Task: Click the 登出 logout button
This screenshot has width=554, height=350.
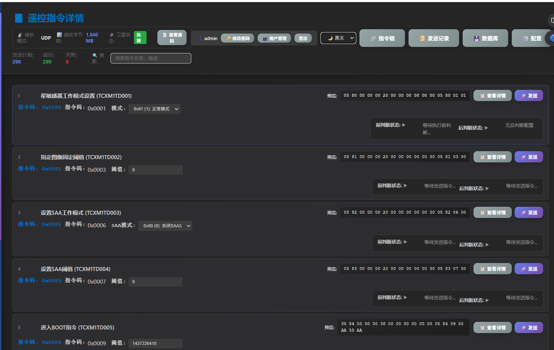Action: click(303, 38)
